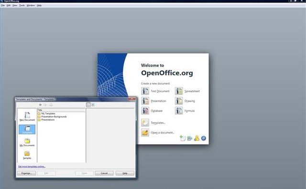The width and height of the screenshot is (306, 189).
Task: Click the Open button in the dialog
Action: [x=84, y=173]
